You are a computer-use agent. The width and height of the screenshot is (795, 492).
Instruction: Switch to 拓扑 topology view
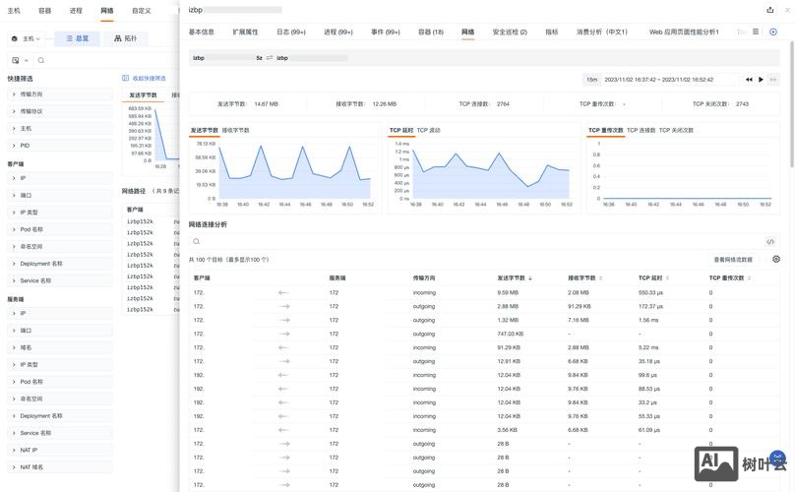tap(125, 38)
